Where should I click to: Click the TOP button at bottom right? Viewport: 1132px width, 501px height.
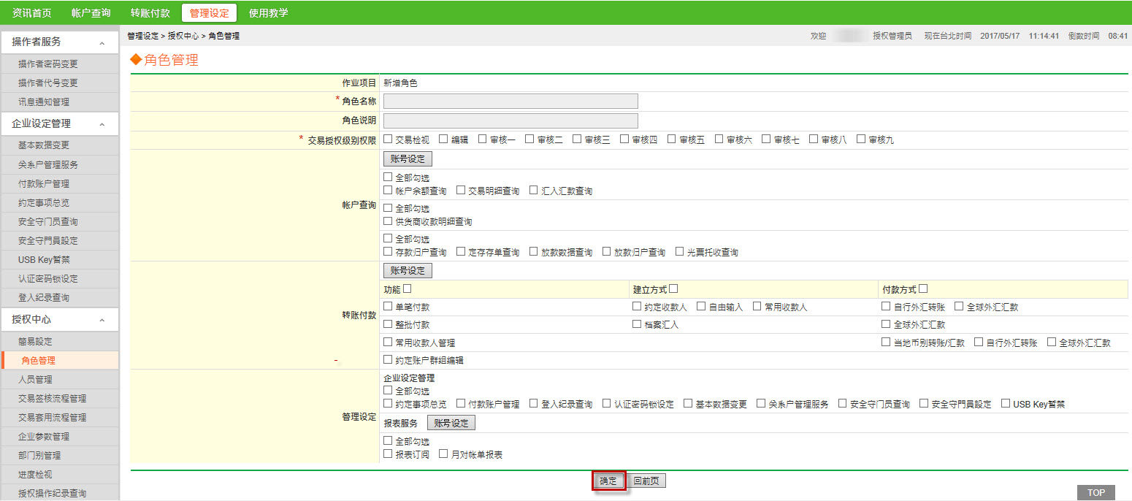pyautogui.click(x=1096, y=493)
